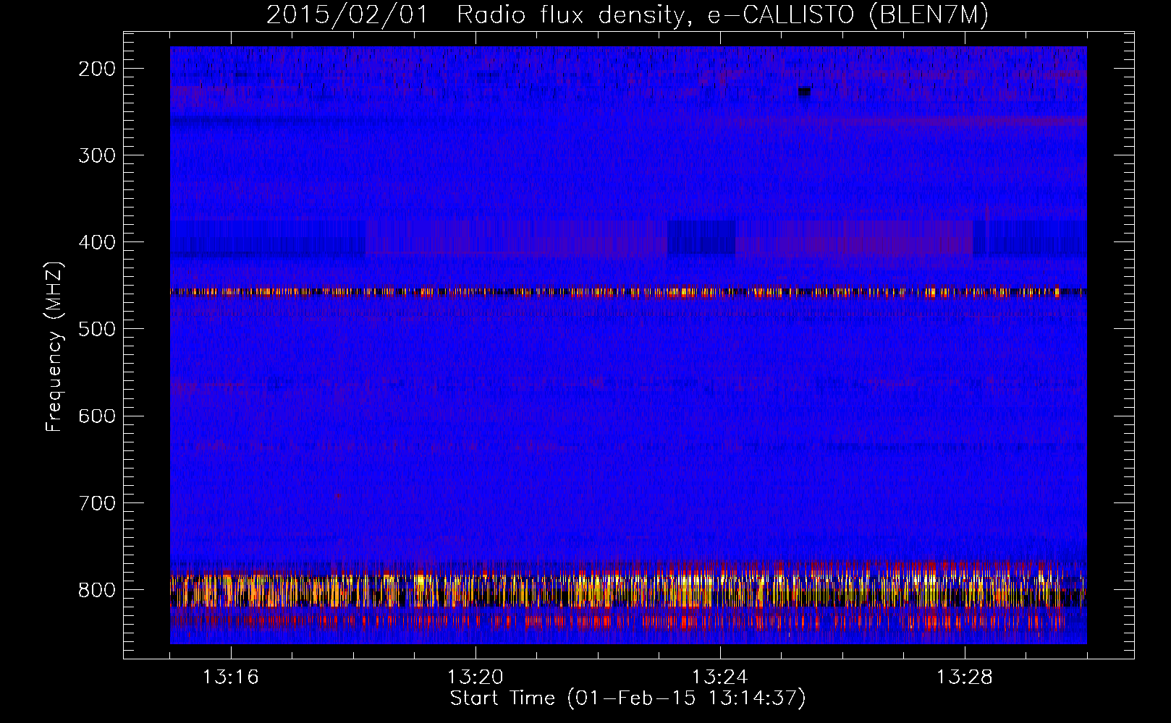This screenshot has width=1171, height=723.
Task: Click the 13:28 time tick label
Action: tap(965, 677)
